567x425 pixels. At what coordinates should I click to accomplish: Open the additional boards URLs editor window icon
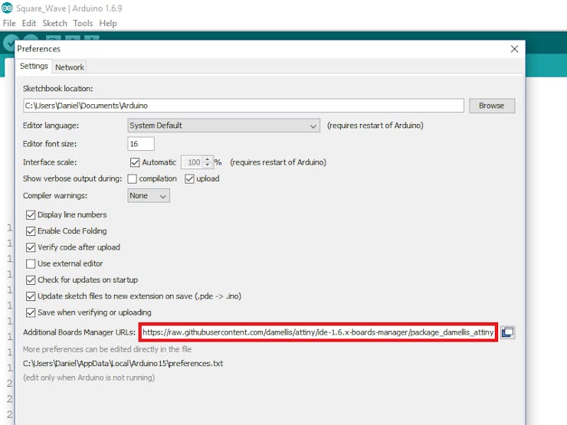click(508, 332)
